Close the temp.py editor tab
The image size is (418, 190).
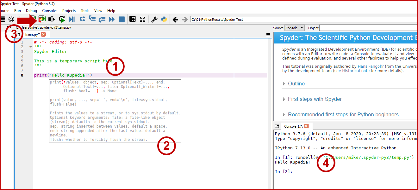pos(43,34)
